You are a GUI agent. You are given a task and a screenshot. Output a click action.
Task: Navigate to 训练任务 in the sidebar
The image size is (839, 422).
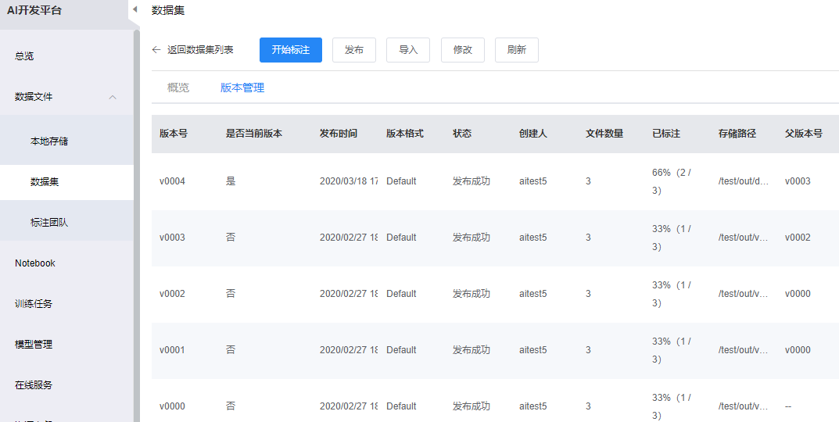click(x=34, y=304)
